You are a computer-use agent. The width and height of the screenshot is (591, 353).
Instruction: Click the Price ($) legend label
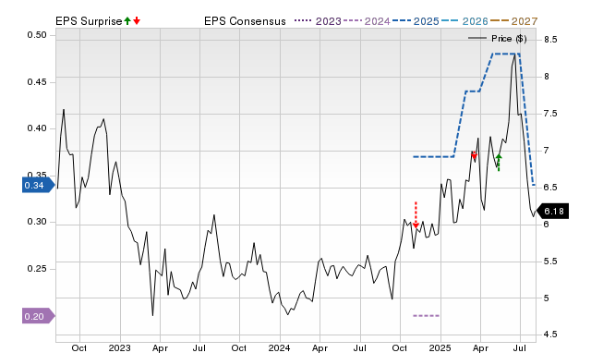(509, 39)
